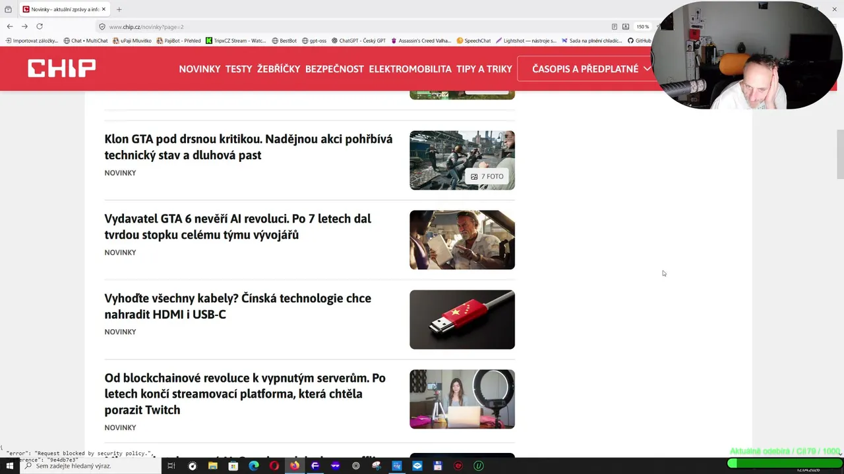Click GTA clone article thumbnail
The image size is (844, 474).
tap(462, 160)
